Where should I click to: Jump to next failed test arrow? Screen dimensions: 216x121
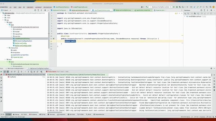28,72
